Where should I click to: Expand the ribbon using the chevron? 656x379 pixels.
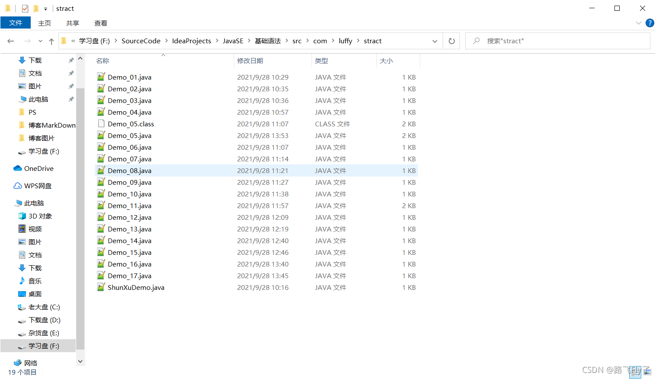click(638, 23)
